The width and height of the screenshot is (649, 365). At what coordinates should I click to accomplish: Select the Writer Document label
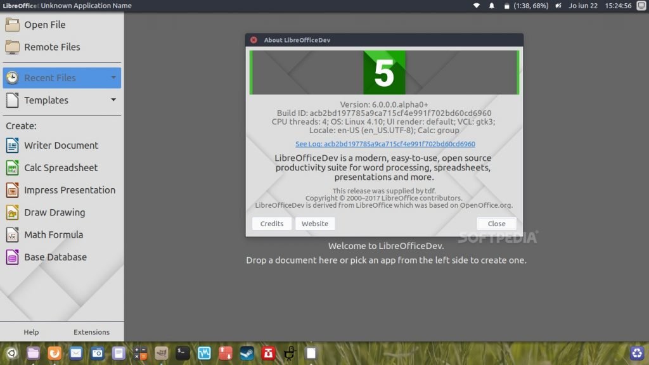click(61, 145)
